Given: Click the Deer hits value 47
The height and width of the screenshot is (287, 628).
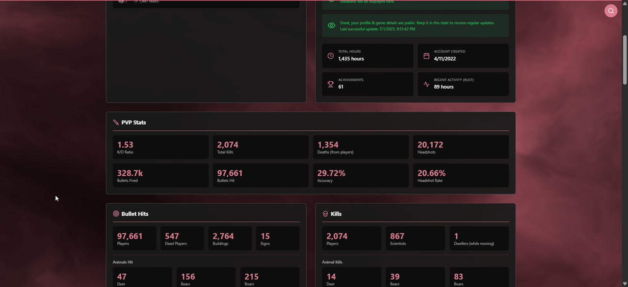Looking at the screenshot, I should pyautogui.click(x=122, y=277).
